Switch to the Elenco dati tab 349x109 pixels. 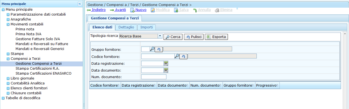point(102,27)
